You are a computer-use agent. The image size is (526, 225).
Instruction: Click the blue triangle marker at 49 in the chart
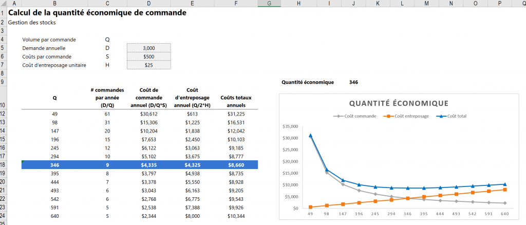coord(311,136)
